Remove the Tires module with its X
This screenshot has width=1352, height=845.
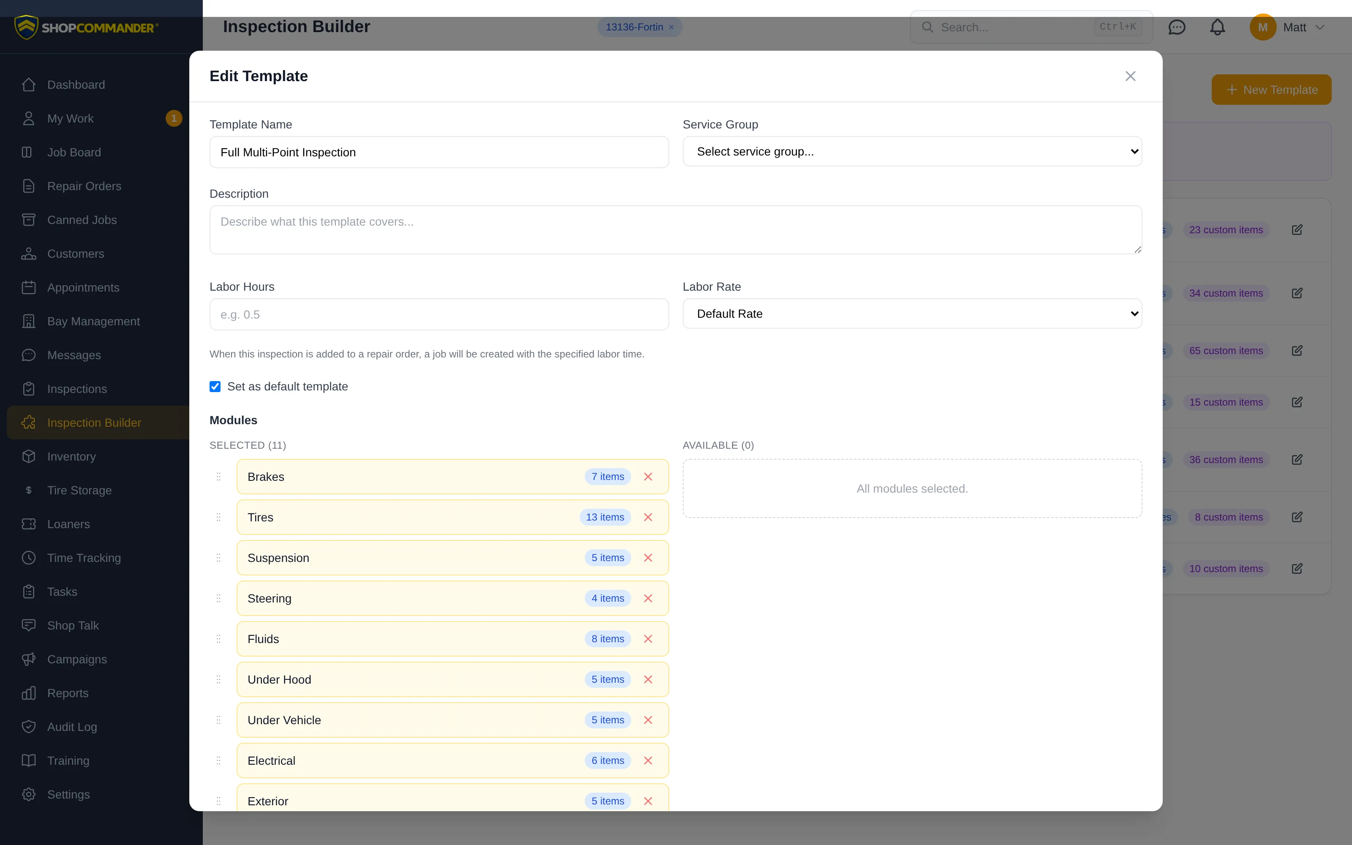648,518
